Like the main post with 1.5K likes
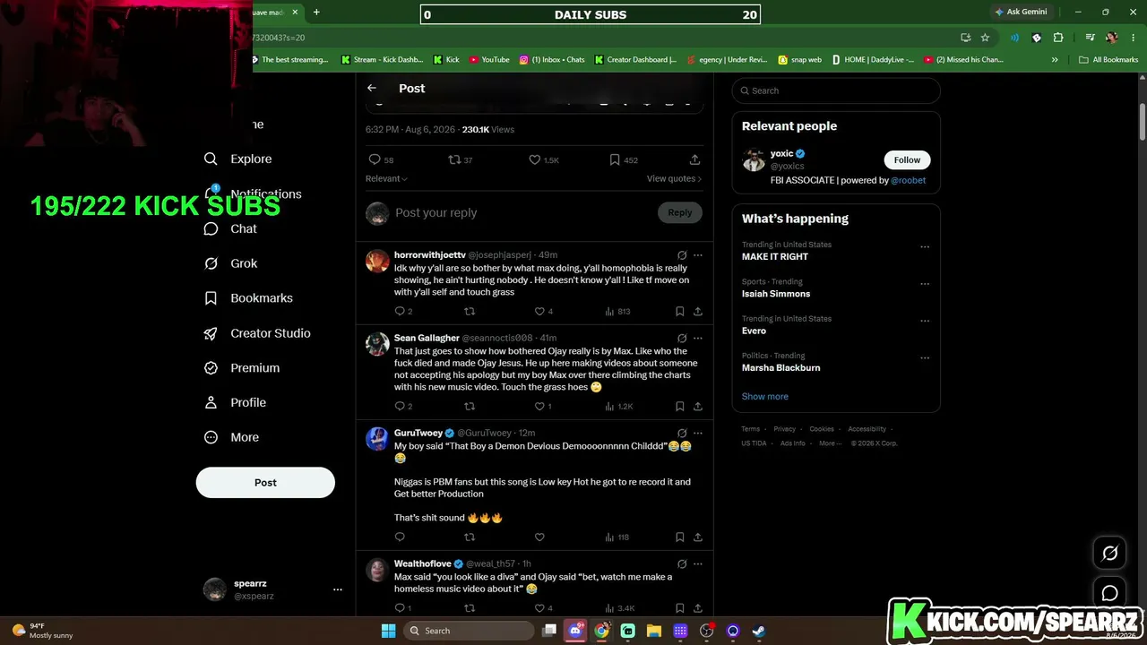The height and width of the screenshot is (645, 1147). click(534, 159)
